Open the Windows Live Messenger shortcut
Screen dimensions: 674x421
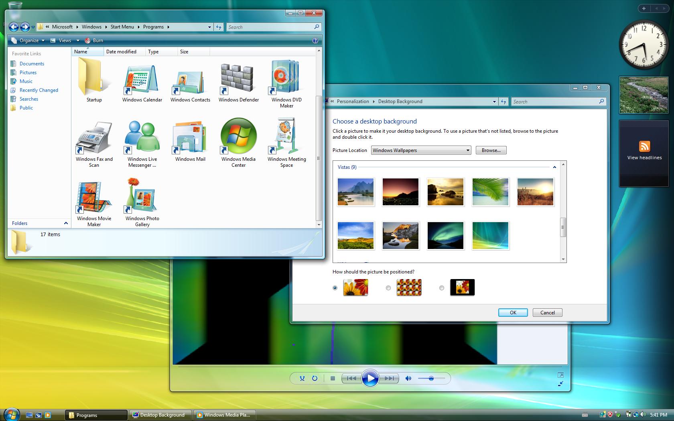click(x=142, y=144)
